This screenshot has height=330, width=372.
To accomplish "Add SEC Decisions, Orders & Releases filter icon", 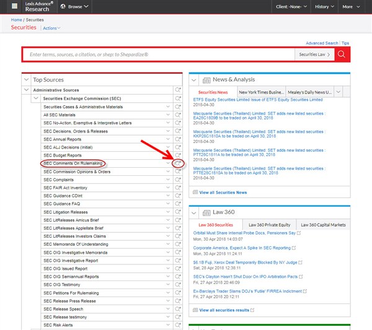I will pos(178,131).
